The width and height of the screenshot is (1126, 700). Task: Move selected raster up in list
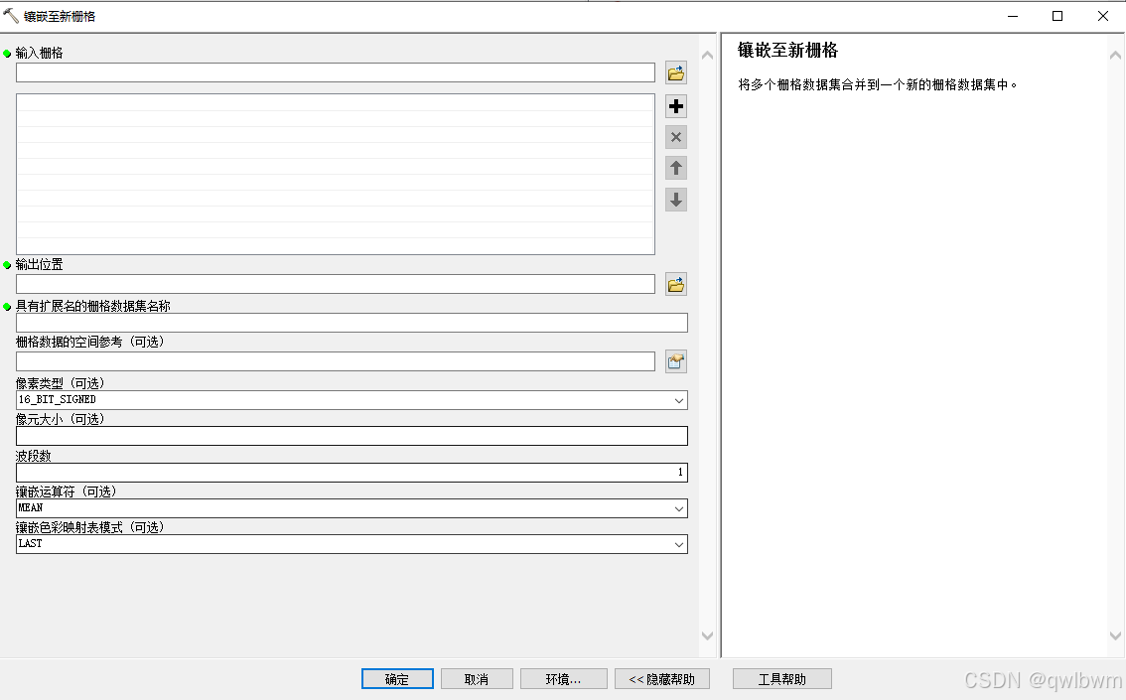click(x=676, y=168)
